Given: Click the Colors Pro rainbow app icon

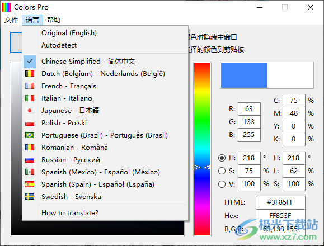Looking at the screenshot, I should [x=7, y=7].
